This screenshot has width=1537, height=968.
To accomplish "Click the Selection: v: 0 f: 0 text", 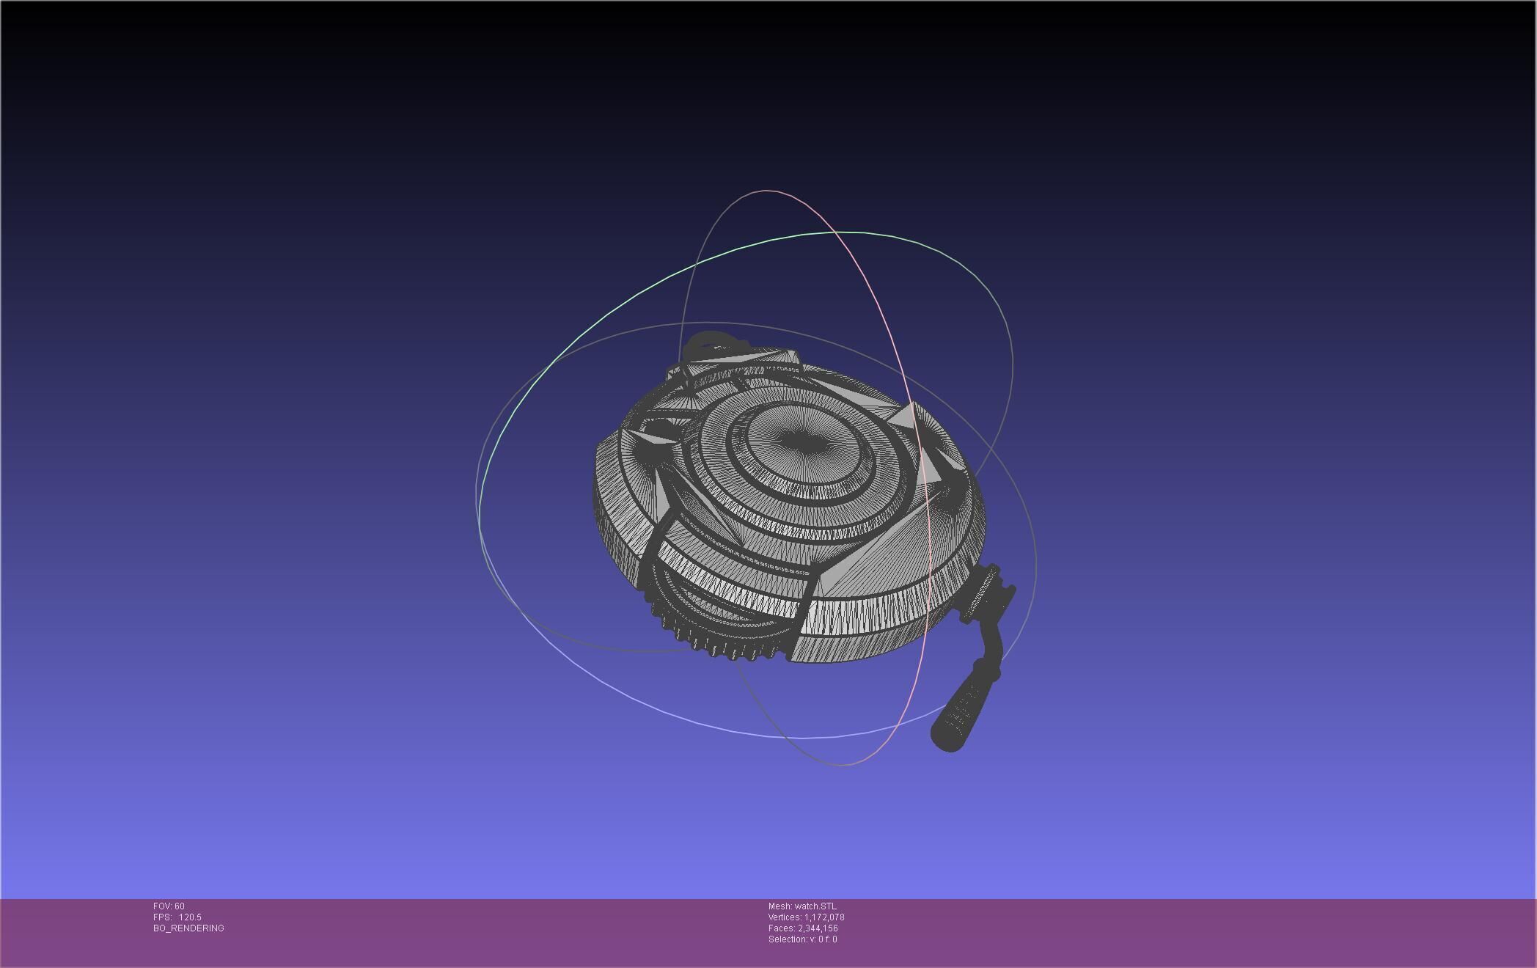I will coord(803,939).
